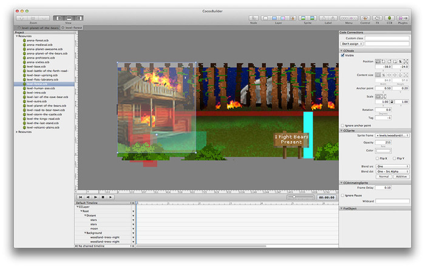Rewind timeline to the beginning
This screenshot has width=425, height=267.
click(80, 197)
